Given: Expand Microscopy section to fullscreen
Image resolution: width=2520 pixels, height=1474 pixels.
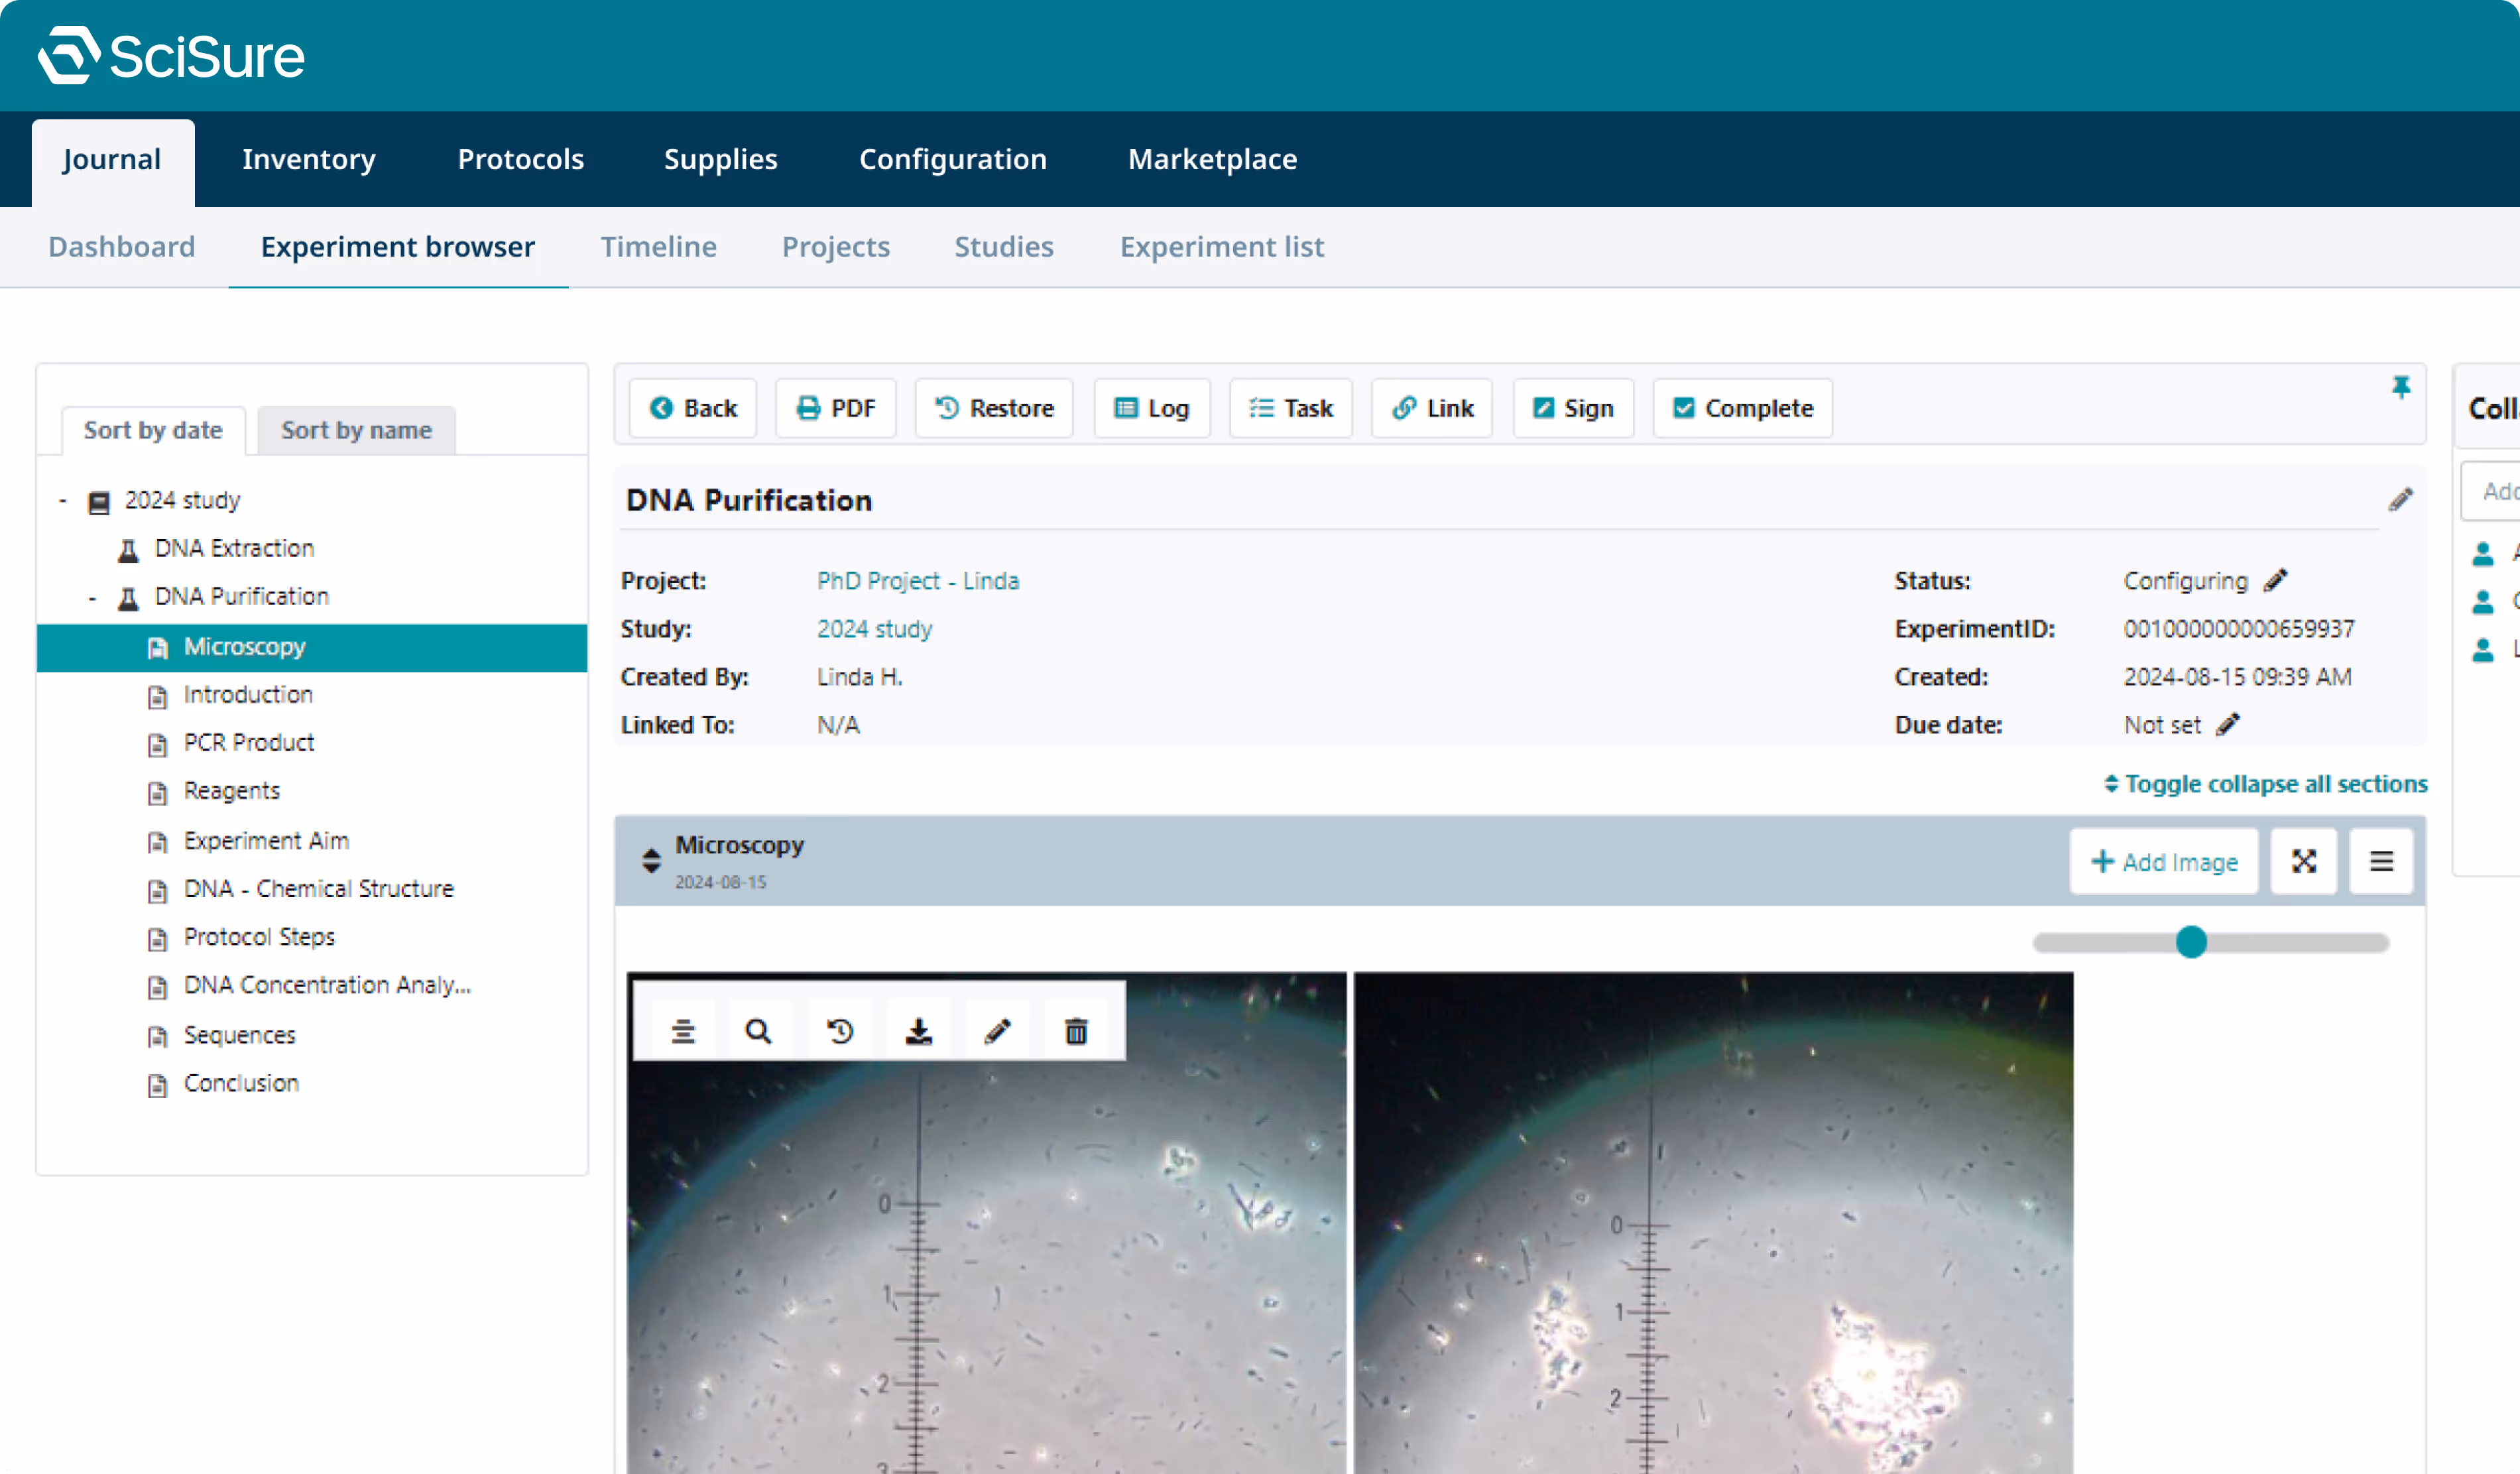Looking at the screenshot, I should coord(2304,861).
